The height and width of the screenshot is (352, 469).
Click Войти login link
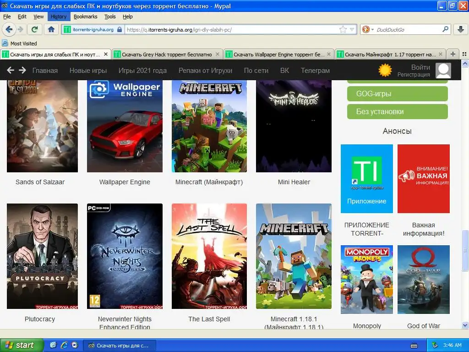(x=420, y=67)
